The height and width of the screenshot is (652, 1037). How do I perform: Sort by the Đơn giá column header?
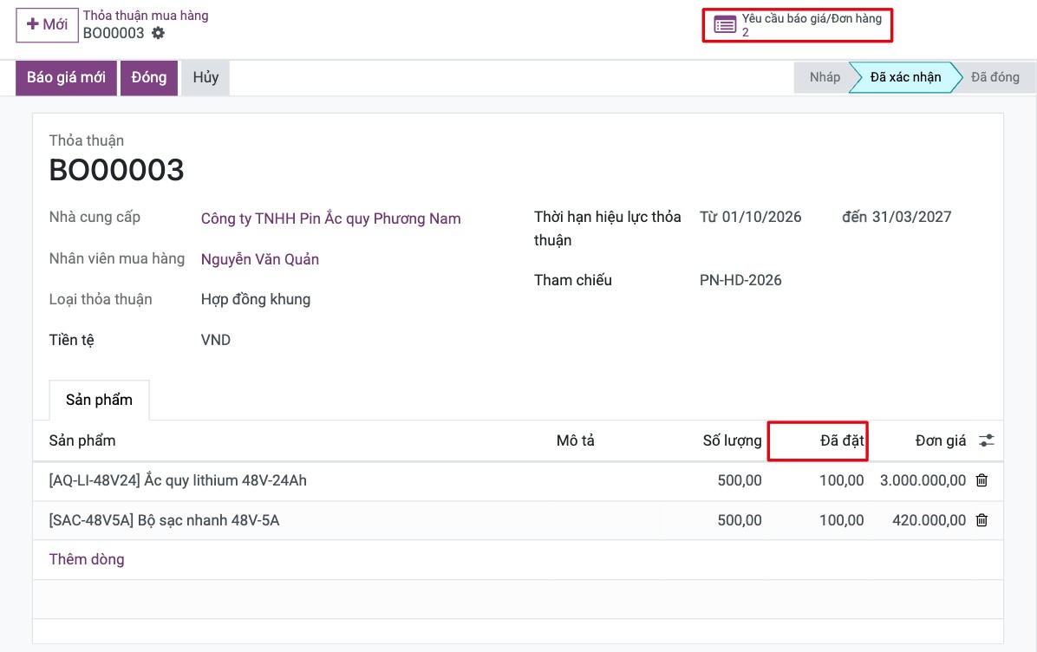point(941,440)
